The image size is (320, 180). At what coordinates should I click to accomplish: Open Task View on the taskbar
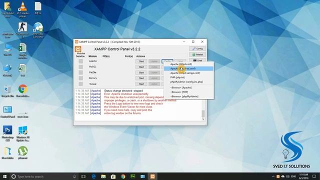coord(83,176)
